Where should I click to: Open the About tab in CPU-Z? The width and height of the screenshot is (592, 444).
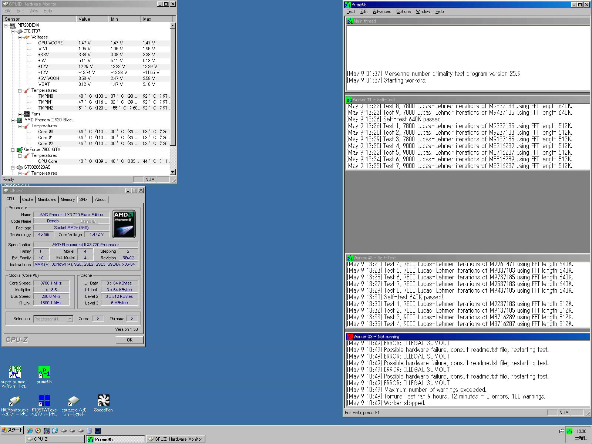coord(100,199)
